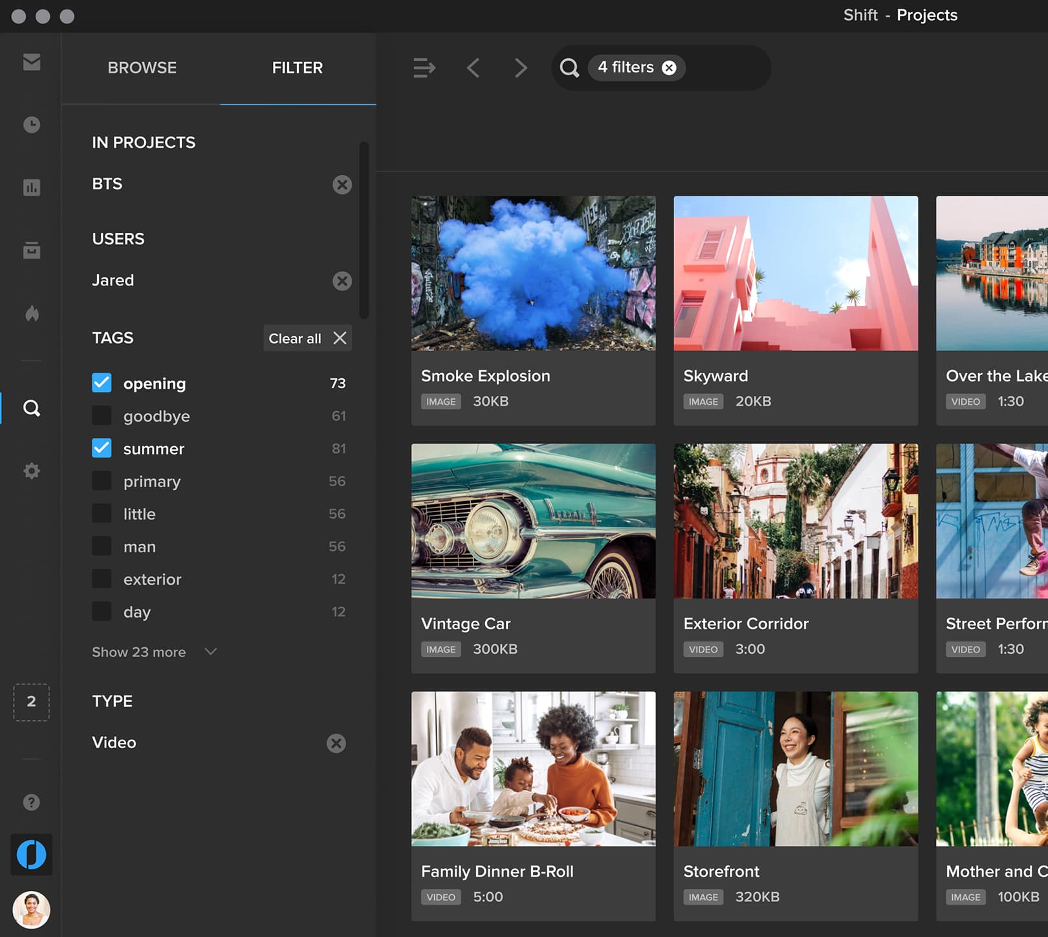
Task: Click the Skyward title text
Action: click(x=715, y=376)
